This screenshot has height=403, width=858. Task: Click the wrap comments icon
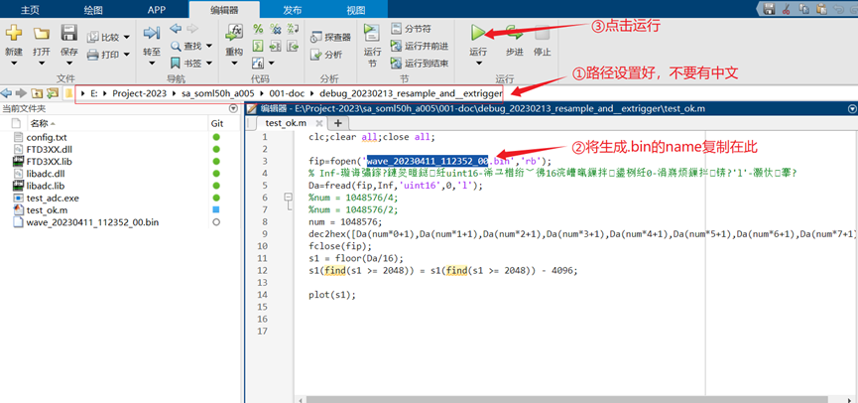[x=293, y=29]
